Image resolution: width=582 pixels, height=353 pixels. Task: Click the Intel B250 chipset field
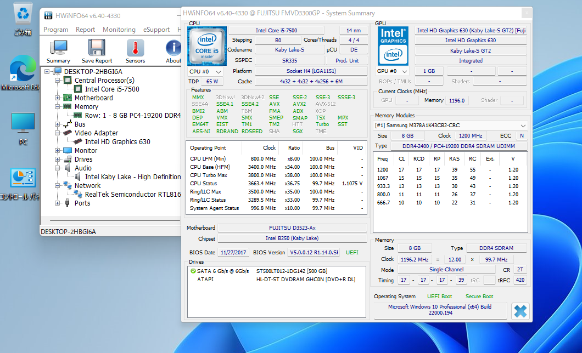pos(293,238)
